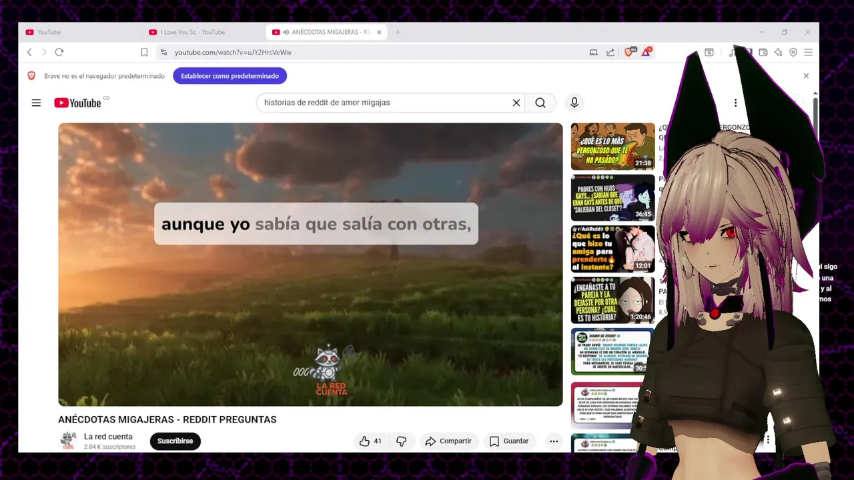Click the address bar URL
The image size is (854, 480).
click(233, 52)
